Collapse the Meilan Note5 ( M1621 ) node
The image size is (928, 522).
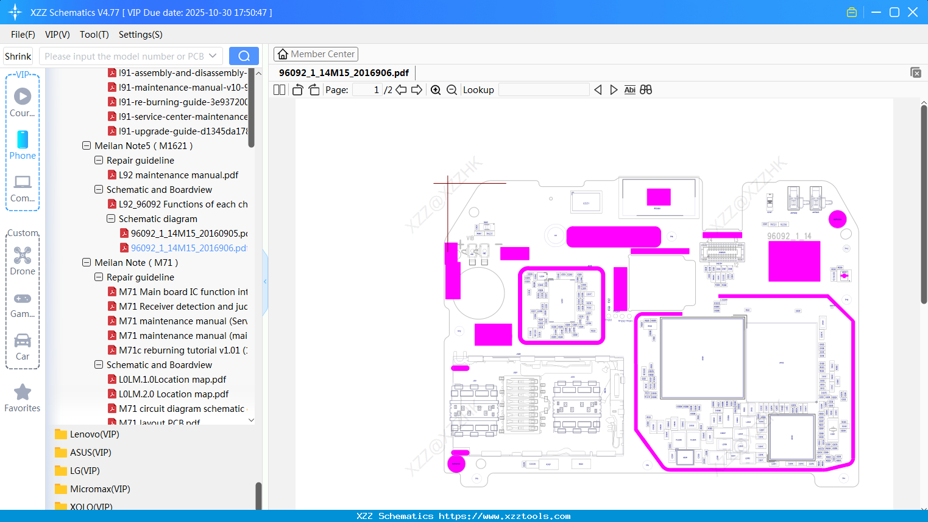(87, 146)
